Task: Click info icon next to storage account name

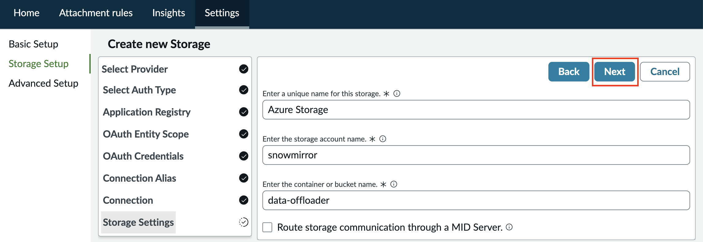Action: (383, 139)
